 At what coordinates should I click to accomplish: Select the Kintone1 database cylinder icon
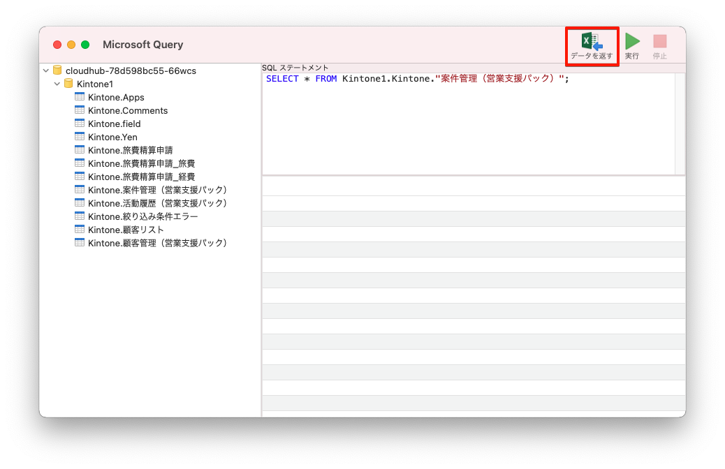coord(68,84)
